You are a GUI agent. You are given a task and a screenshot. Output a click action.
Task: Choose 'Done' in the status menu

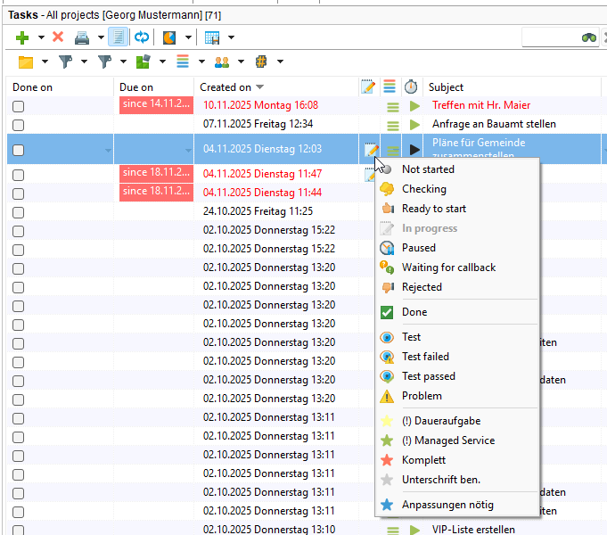(414, 312)
